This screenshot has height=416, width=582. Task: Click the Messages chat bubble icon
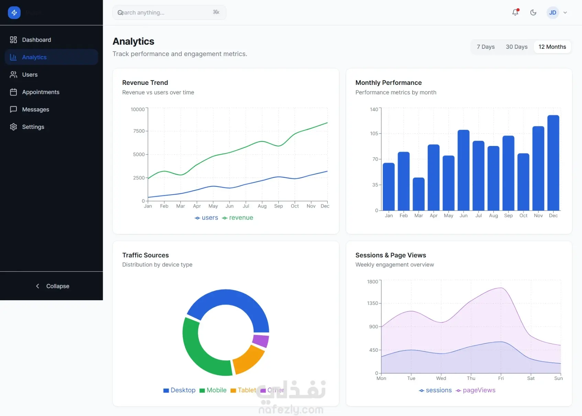(x=13, y=110)
